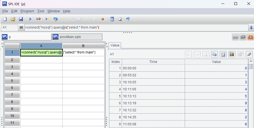Undo the last action with blue arrow
Image resolution: width=254 pixels, height=128 pixels.
pyautogui.click(x=128, y=19)
